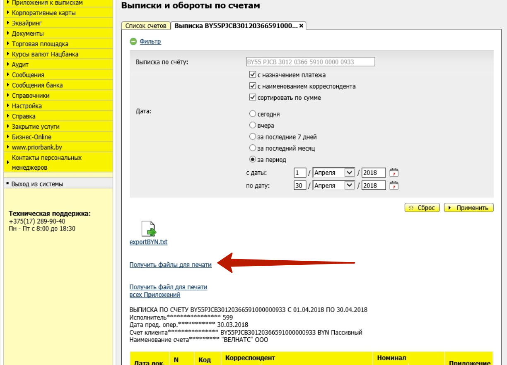Screen dimensions: 507x365
Task: Open end date month dropdown
Action: coord(350,185)
